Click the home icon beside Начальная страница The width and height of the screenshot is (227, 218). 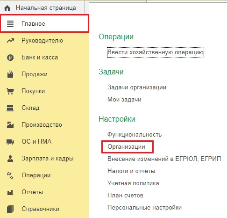7,8
